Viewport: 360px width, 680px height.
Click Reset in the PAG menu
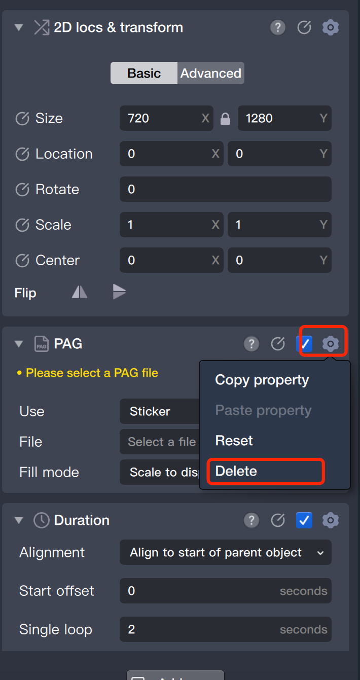[234, 441]
